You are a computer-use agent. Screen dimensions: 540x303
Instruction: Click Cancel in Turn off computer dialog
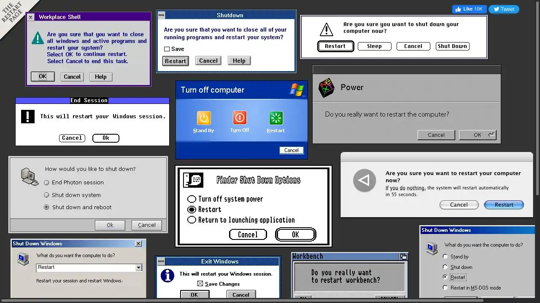pyautogui.click(x=292, y=150)
